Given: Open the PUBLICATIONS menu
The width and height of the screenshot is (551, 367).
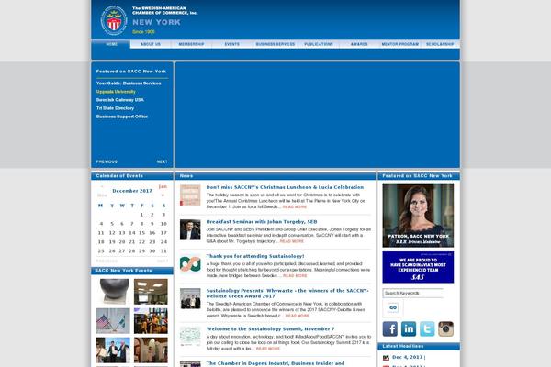Looking at the screenshot, I should click(319, 44).
